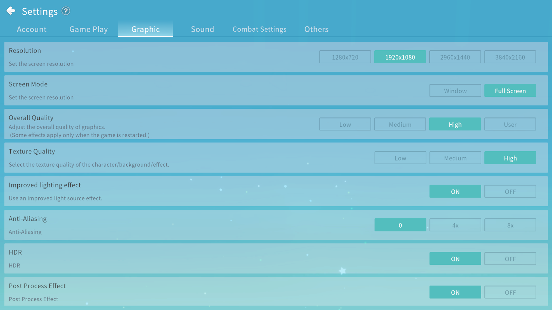The image size is (552, 310).
Task: Open the Settings help question mark
Action: click(x=66, y=11)
